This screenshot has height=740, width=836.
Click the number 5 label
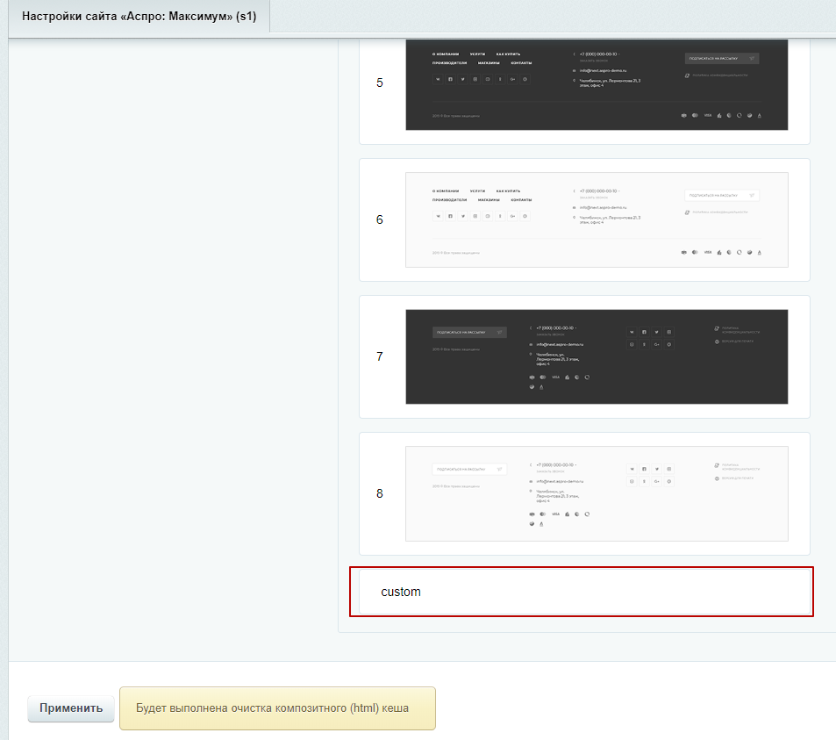(380, 83)
